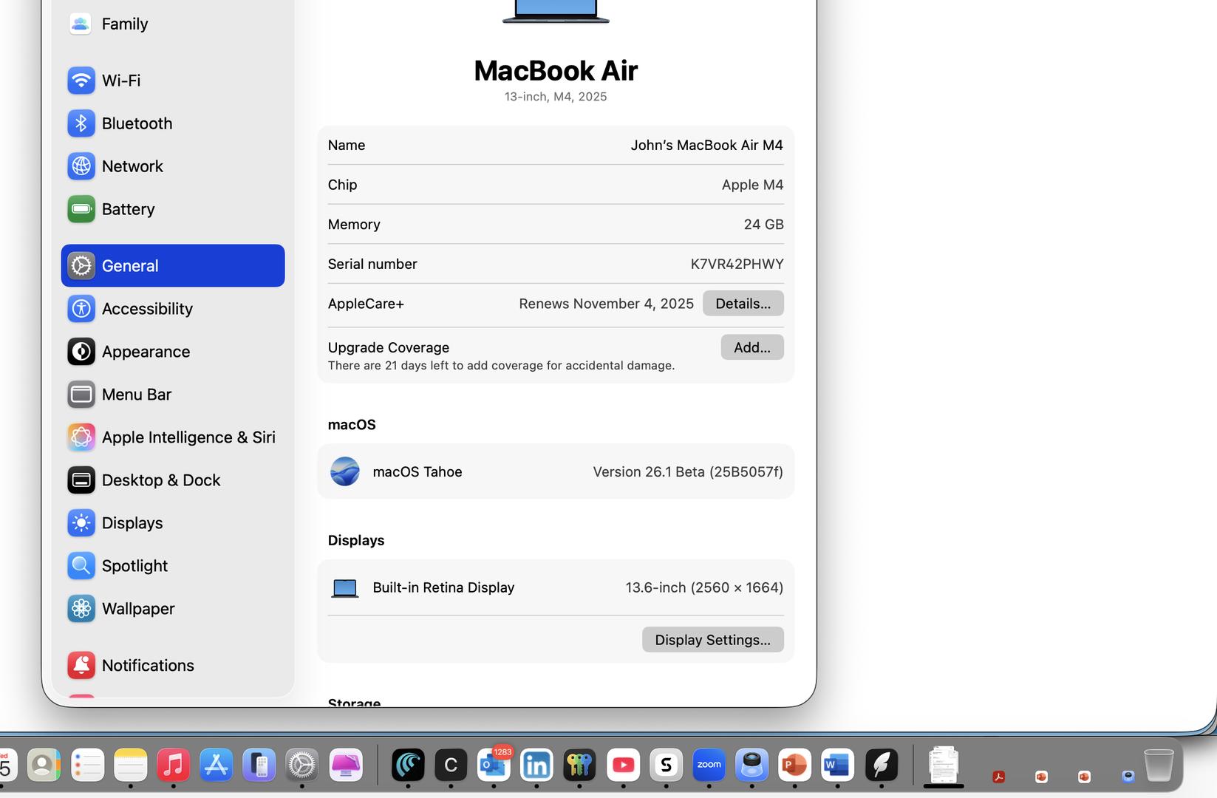This screenshot has width=1217, height=798.
Task: Select Appearance in the sidebar
Action: 146,352
